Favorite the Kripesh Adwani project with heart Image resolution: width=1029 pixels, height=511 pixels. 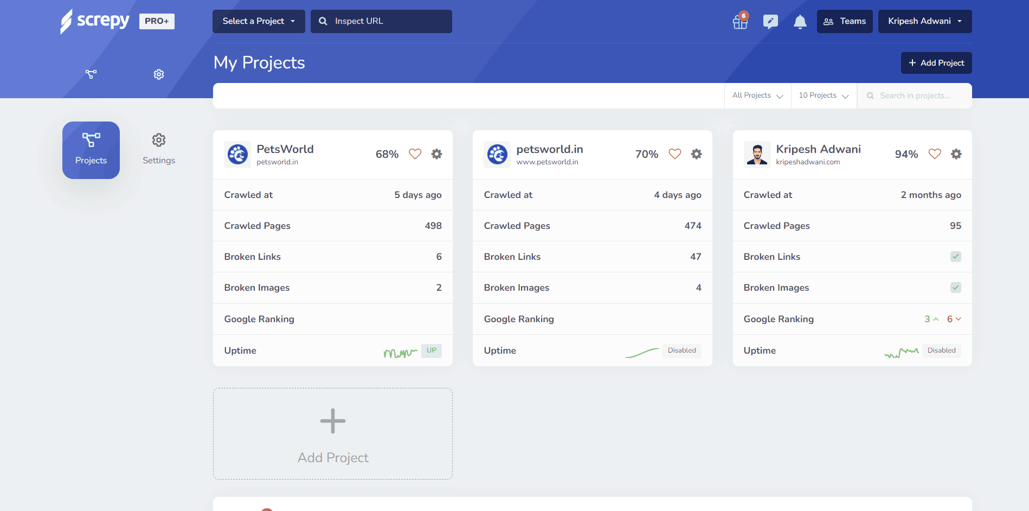tap(935, 154)
